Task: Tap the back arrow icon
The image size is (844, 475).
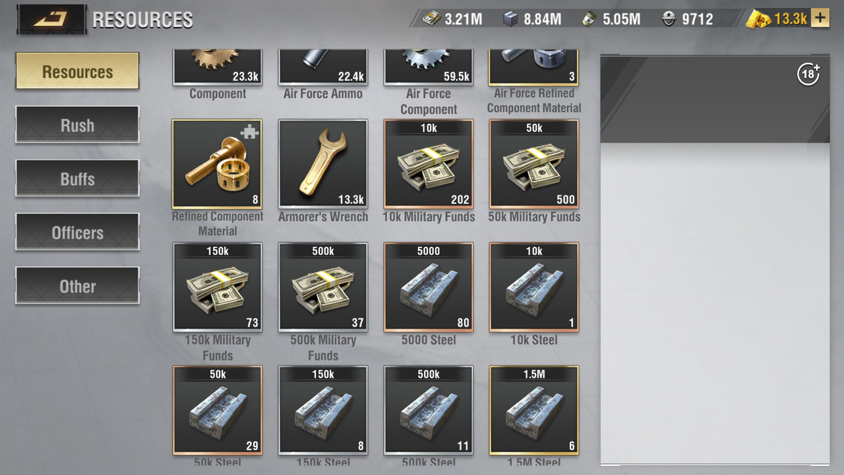Action: coord(51,19)
